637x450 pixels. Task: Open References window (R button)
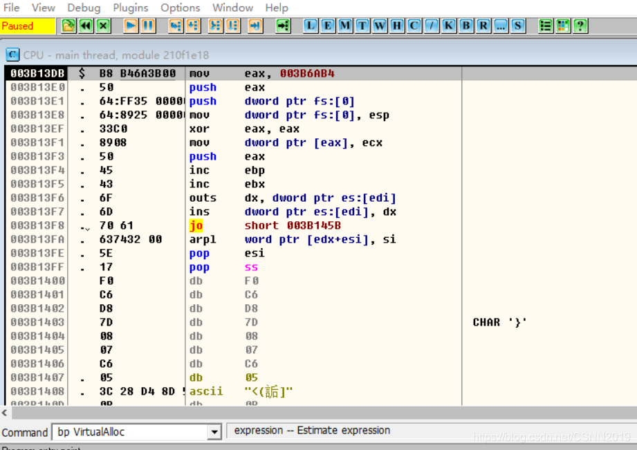(483, 26)
